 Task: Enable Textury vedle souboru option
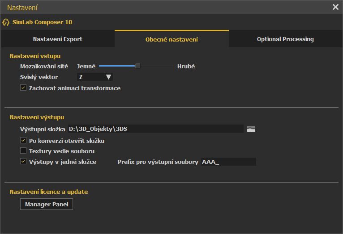(x=23, y=150)
